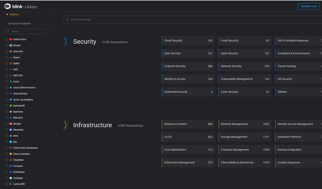This screenshot has height=189, width=322.
Task: Open the Endpoint Security category
Action: click(x=188, y=66)
